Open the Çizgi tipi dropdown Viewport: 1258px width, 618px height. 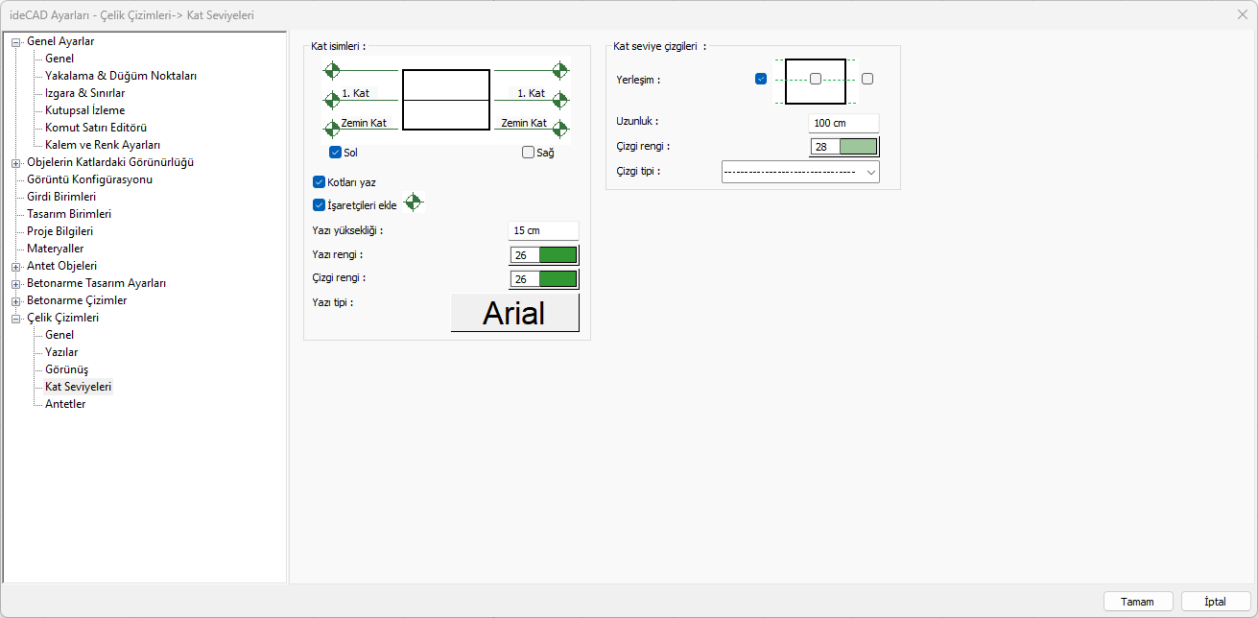coord(799,172)
